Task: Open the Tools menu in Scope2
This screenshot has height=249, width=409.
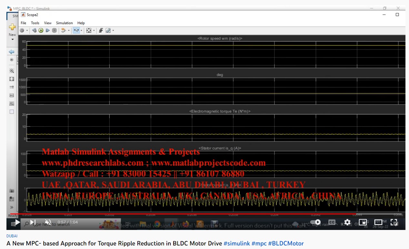Action: [35, 23]
